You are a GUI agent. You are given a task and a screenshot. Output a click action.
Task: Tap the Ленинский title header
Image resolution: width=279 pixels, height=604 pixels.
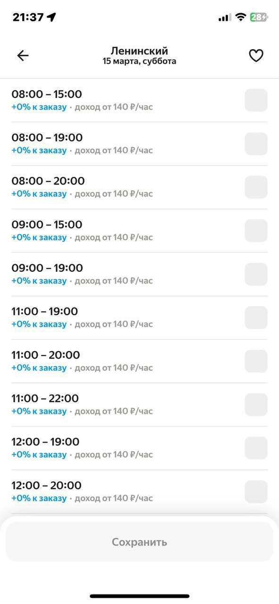139,50
